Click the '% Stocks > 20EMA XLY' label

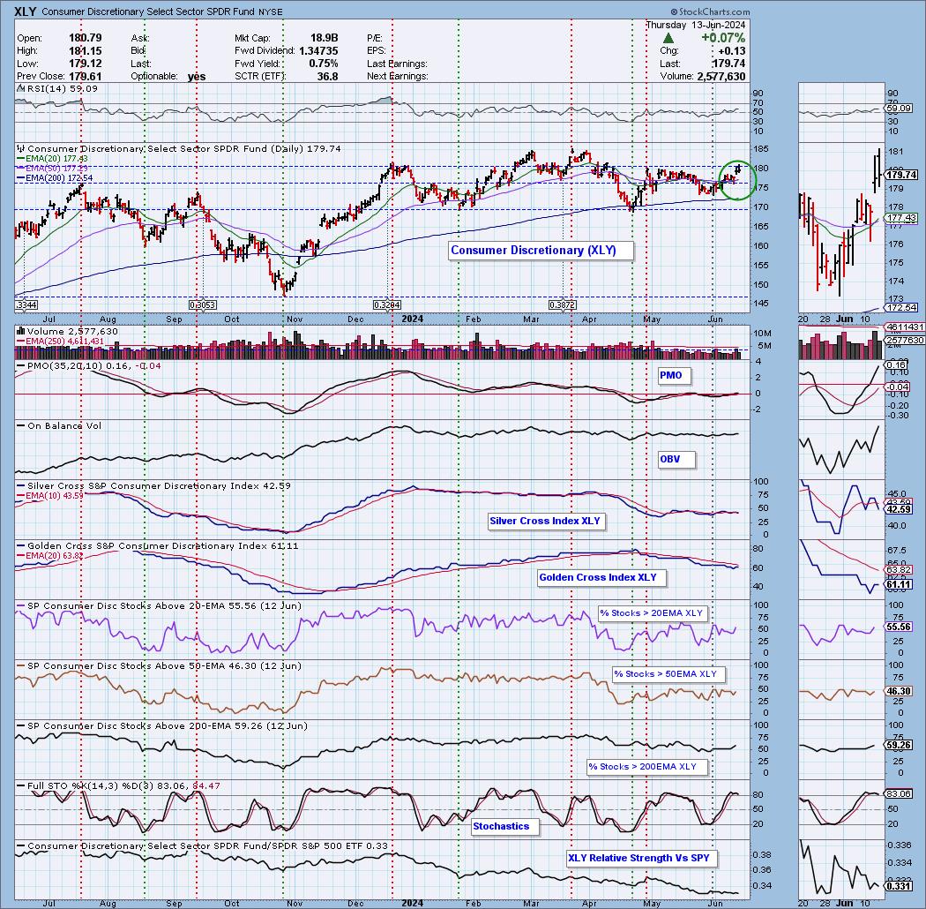pyautogui.click(x=651, y=613)
